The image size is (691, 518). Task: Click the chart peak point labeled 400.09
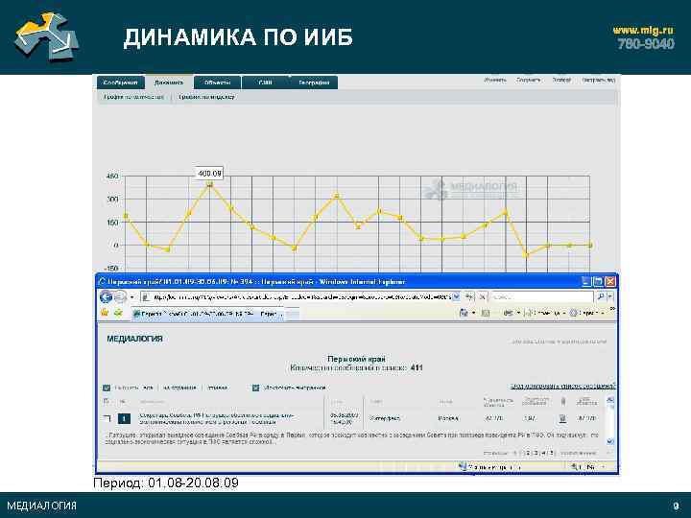click(x=210, y=184)
